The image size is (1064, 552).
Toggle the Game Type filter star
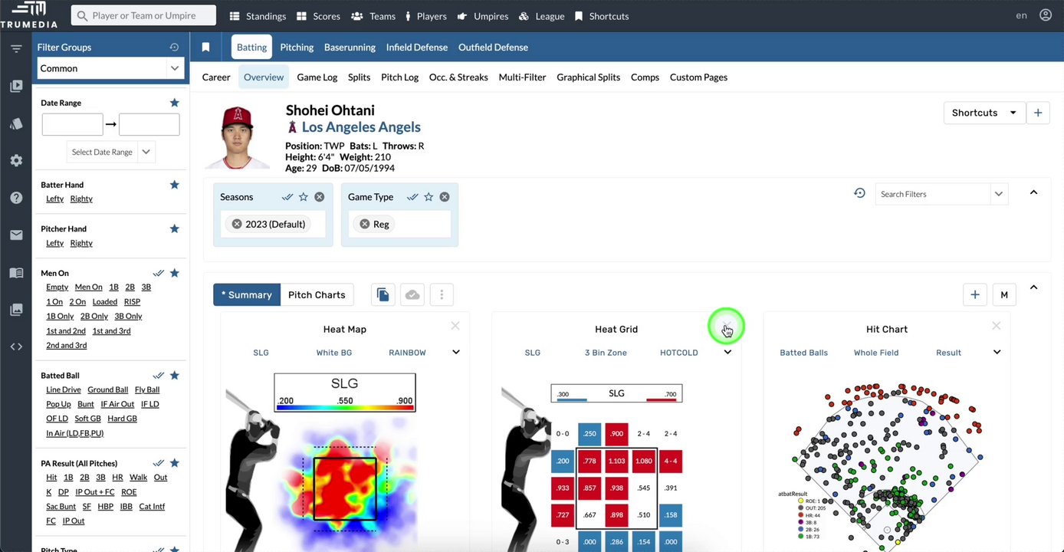click(x=429, y=197)
